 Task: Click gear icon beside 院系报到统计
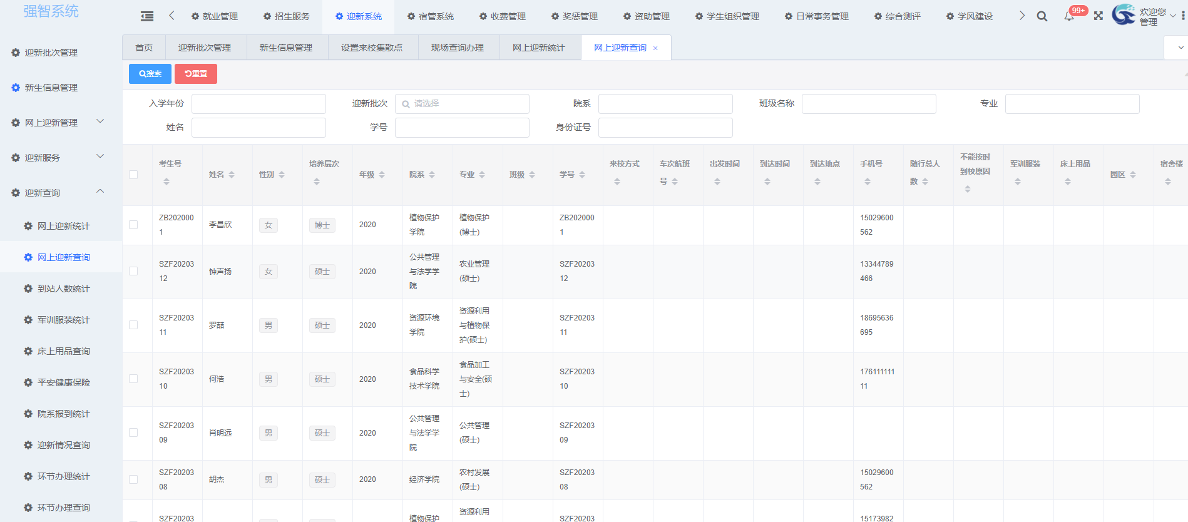coord(28,414)
